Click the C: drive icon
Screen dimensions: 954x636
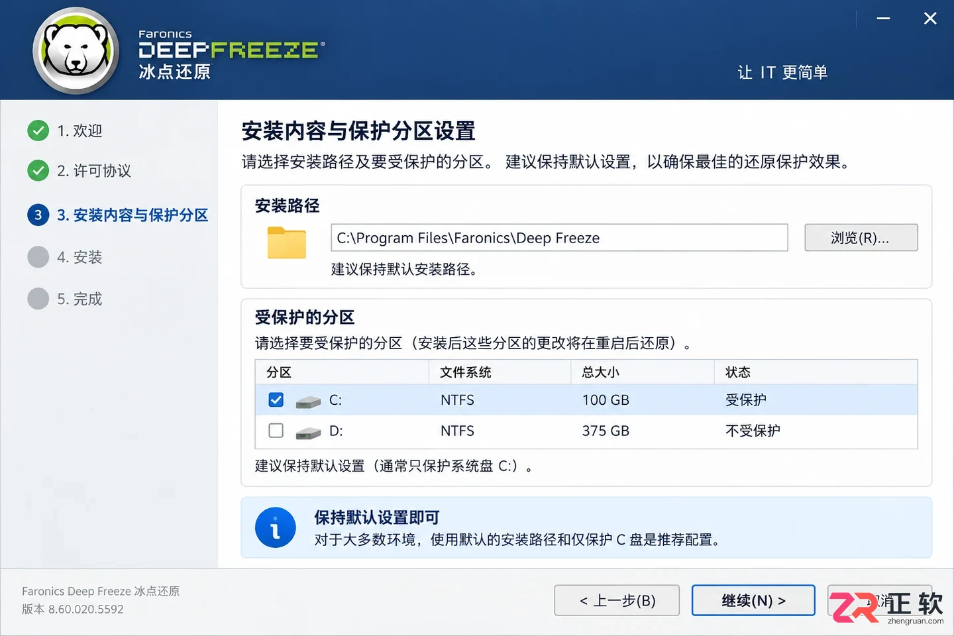tap(308, 401)
